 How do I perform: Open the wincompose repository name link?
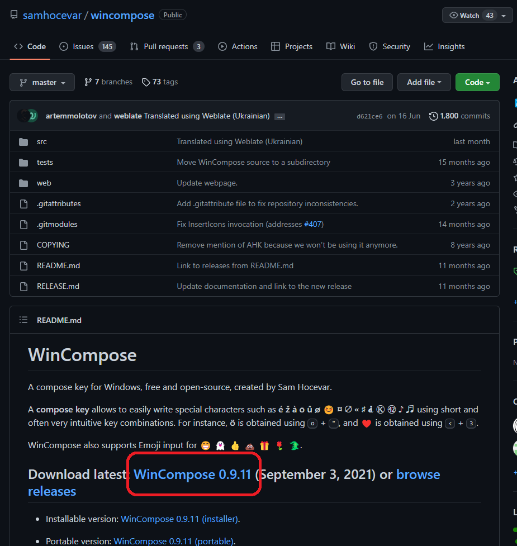click(122, 15)
